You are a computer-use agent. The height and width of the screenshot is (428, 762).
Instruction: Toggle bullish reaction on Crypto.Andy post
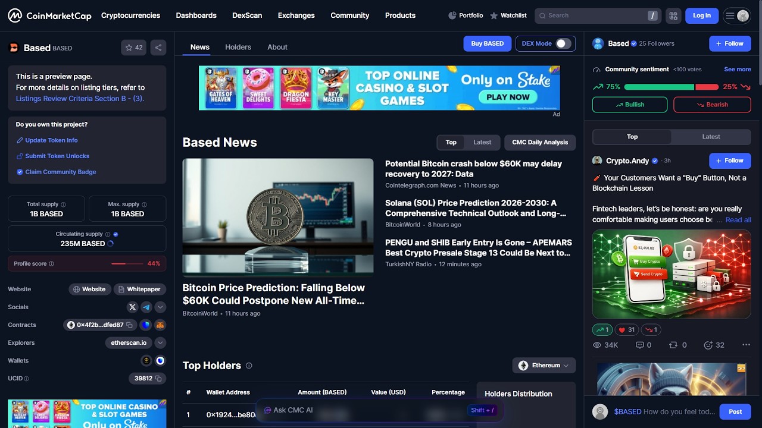602,329
